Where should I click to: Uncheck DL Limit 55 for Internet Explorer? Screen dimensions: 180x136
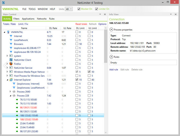click(x=77, y=79)
